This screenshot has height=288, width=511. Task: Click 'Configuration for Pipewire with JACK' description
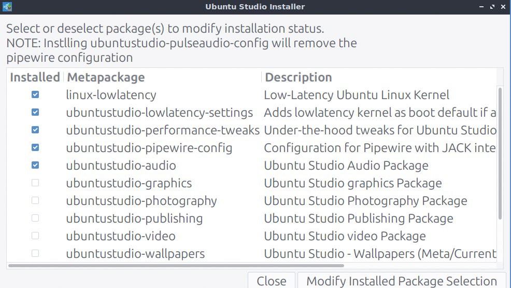click(380, 148)
